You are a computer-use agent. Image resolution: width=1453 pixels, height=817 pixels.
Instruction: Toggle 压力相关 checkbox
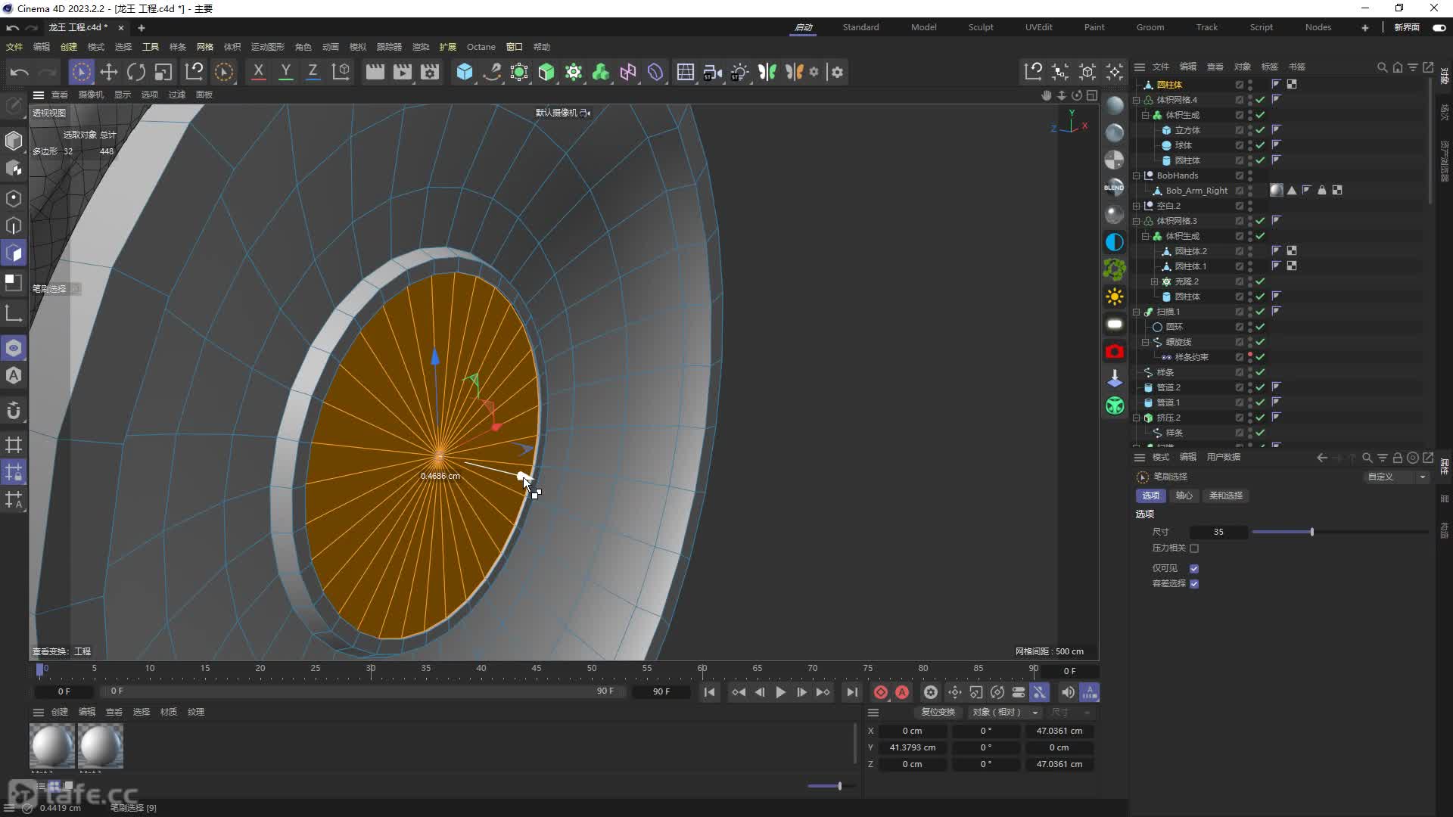pyautogui.click(x=1194, y=548)
